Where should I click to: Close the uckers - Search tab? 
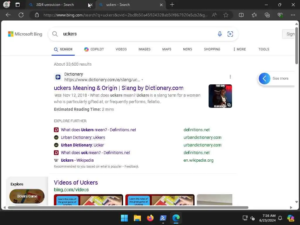pyautogui.click(x=161, y=5)
